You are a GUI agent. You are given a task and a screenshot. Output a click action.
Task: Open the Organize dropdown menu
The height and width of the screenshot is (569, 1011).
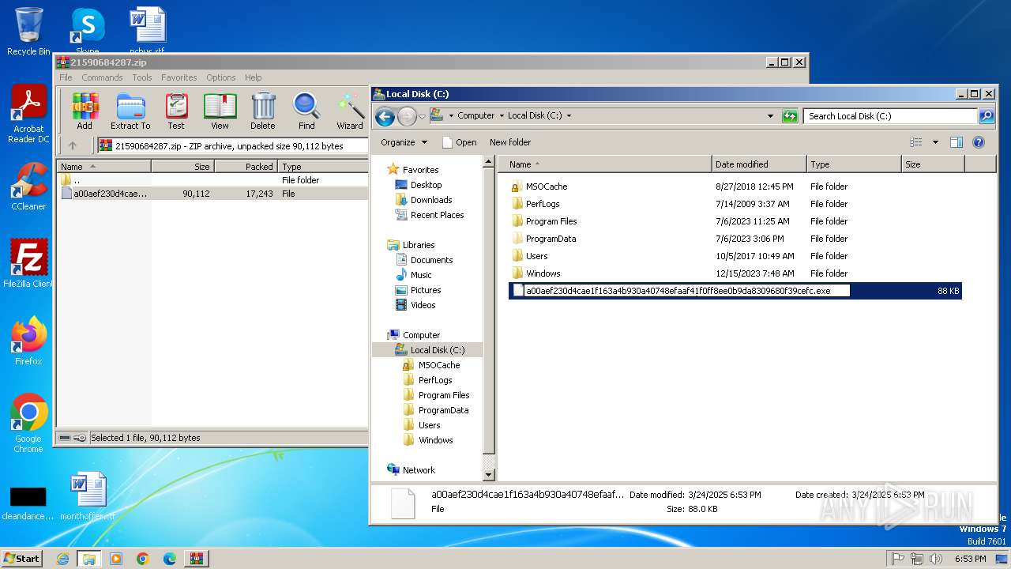[x=404, y=142]
